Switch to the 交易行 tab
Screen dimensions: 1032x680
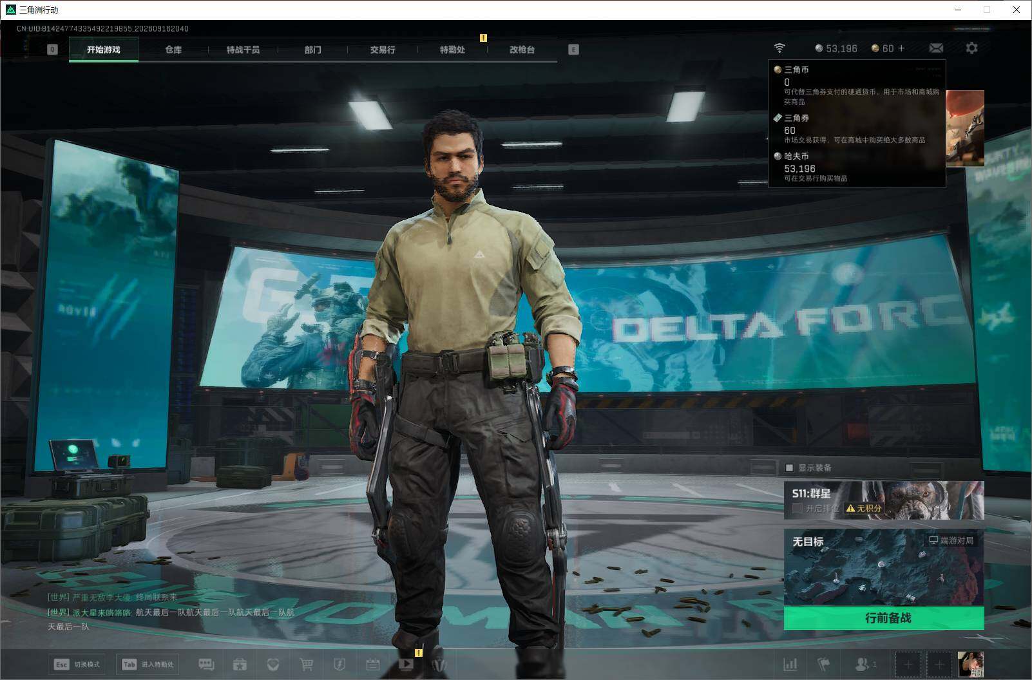tap(383, 50)
